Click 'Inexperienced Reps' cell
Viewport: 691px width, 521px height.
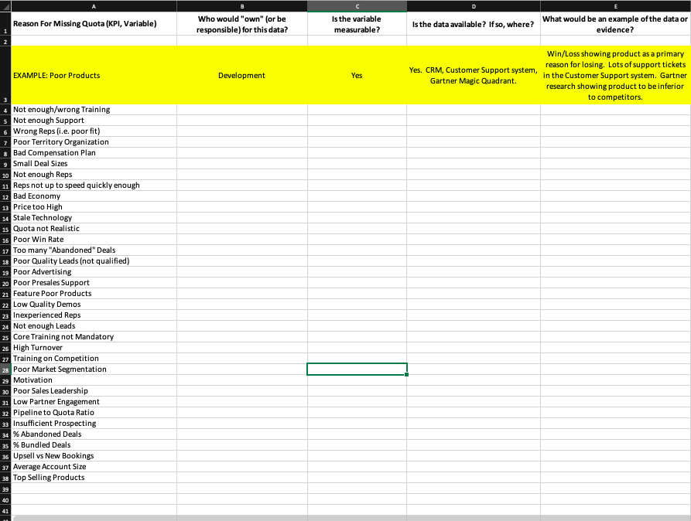pyautogui.click(x=94, y=315)
